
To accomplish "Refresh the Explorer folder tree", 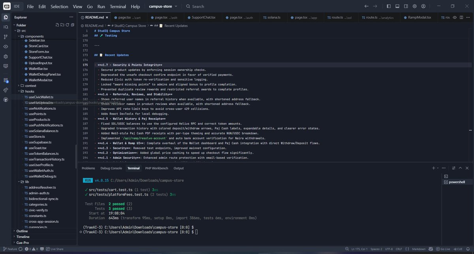I will (67, 25).
